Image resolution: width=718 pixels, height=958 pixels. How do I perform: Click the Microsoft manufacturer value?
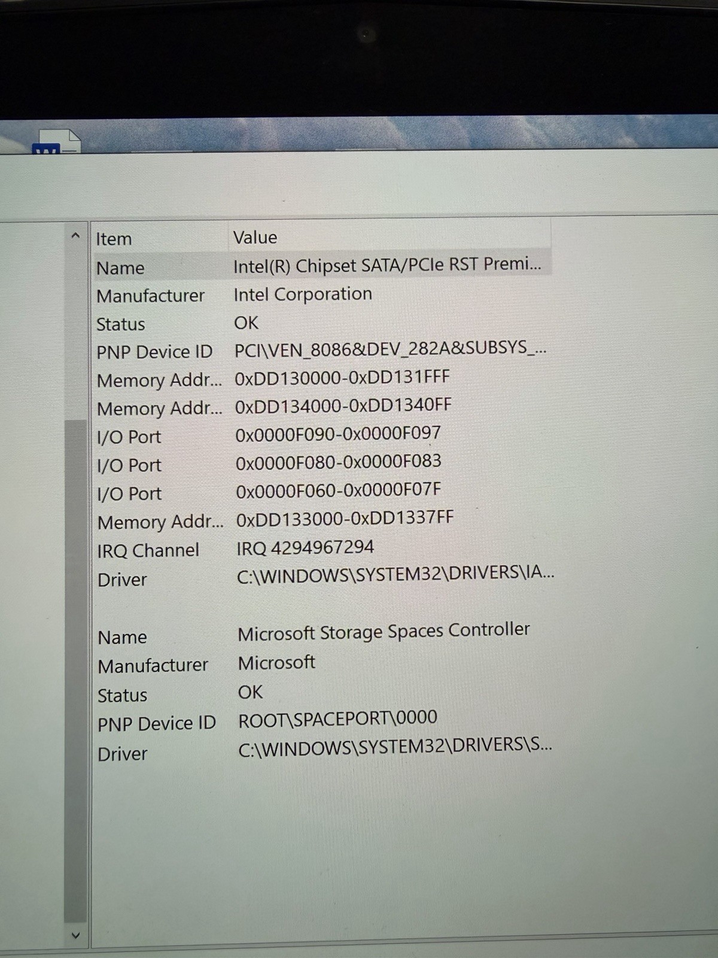click(x=276, y=663)
